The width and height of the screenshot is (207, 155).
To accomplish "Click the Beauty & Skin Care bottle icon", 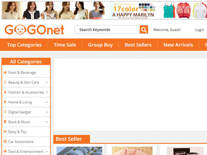I will tap(5, 82).
